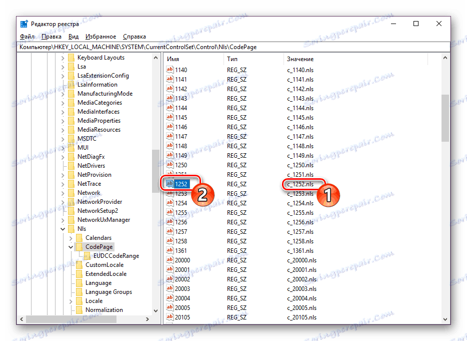This screenshot has height=341, width=467.
Task: Click the string icon beside entry 1258
Action: (x=170, y=241)
